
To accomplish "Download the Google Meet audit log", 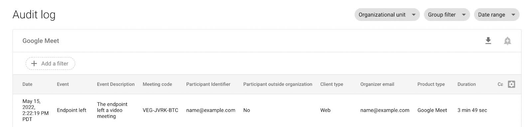I will [x=488, y=41].
